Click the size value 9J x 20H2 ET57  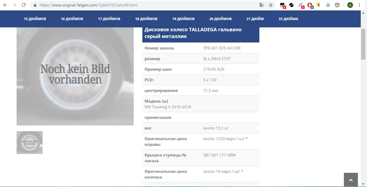(x=217, y=59)
